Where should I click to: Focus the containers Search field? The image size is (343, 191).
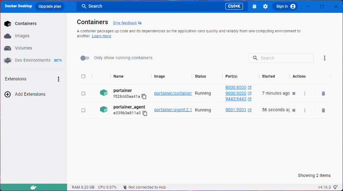(x=281, y=58)
